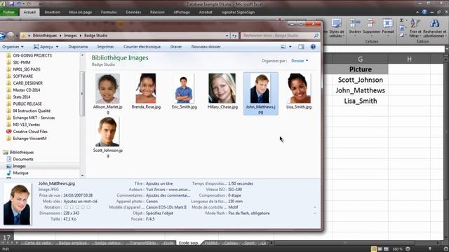Open the Fichier tab in Excel
The height and width of the screenshot is (252, 449).
[9, 13]
